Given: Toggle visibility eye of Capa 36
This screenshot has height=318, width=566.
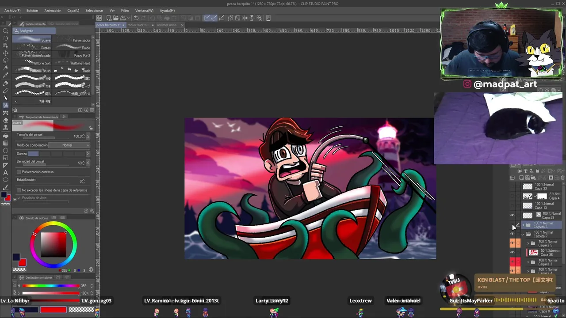Looking at the screenshot, I should pyautogui.click(x=512, y=252).
